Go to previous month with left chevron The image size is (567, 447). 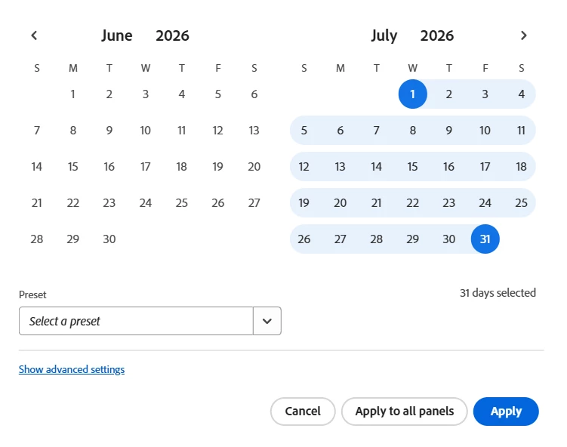coord(35,35)
